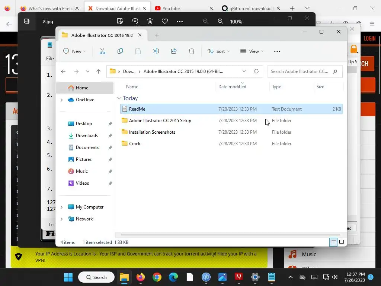Click the Copy icon in Explorer toolbar
This screenshot has width=381, height=286.
[120, 51]
